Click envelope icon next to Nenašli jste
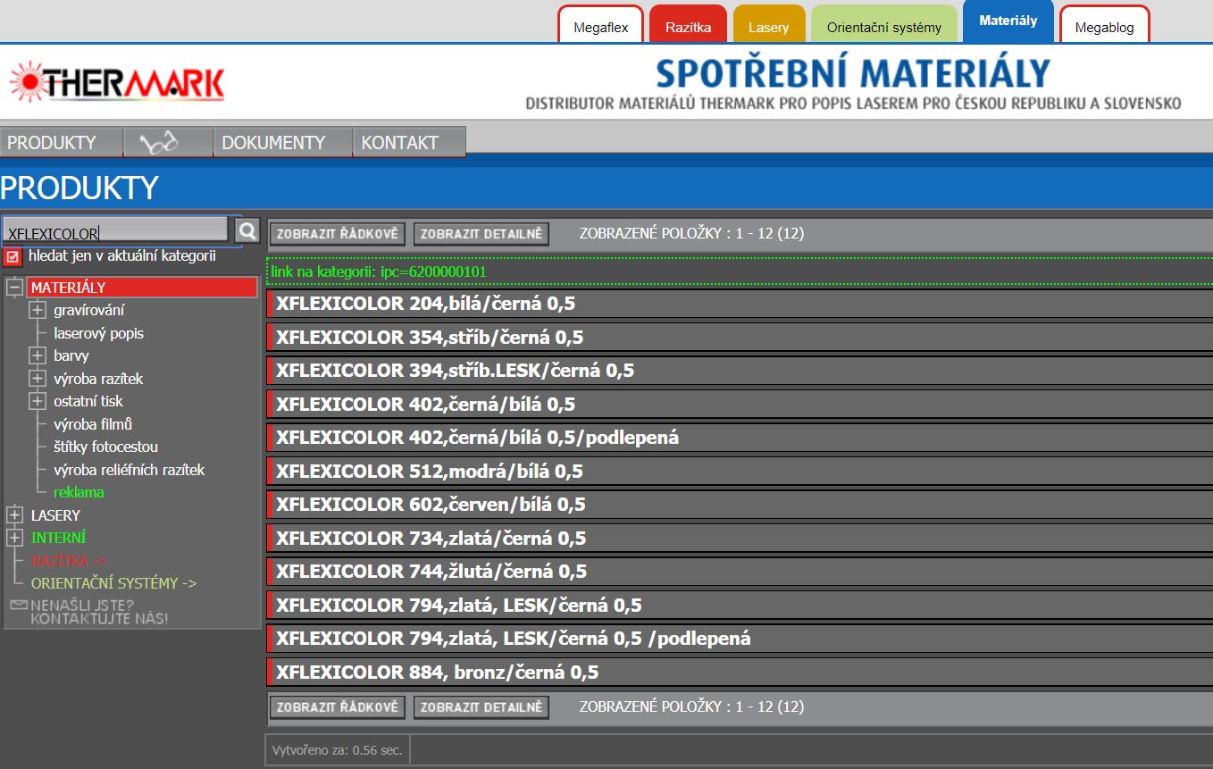Viewport: 1213px width, 769px height. [19, 606]
